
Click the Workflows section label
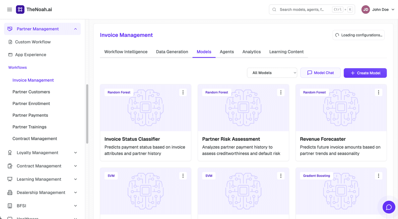pyautogui.click(x=18, y=68)
